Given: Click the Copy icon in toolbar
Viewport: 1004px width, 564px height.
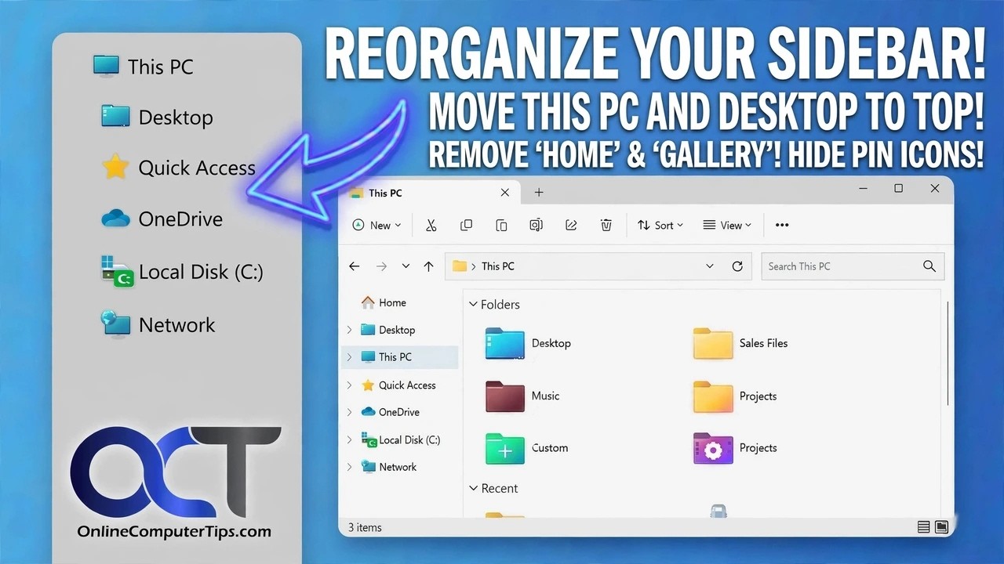Looking at the screenshot, I should coord(466,225).
